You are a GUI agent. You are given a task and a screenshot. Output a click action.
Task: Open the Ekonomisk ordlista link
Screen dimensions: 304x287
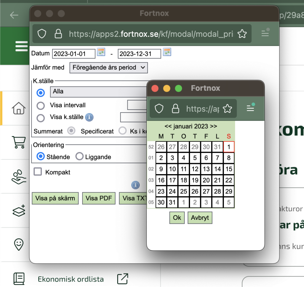coord(71,279)
